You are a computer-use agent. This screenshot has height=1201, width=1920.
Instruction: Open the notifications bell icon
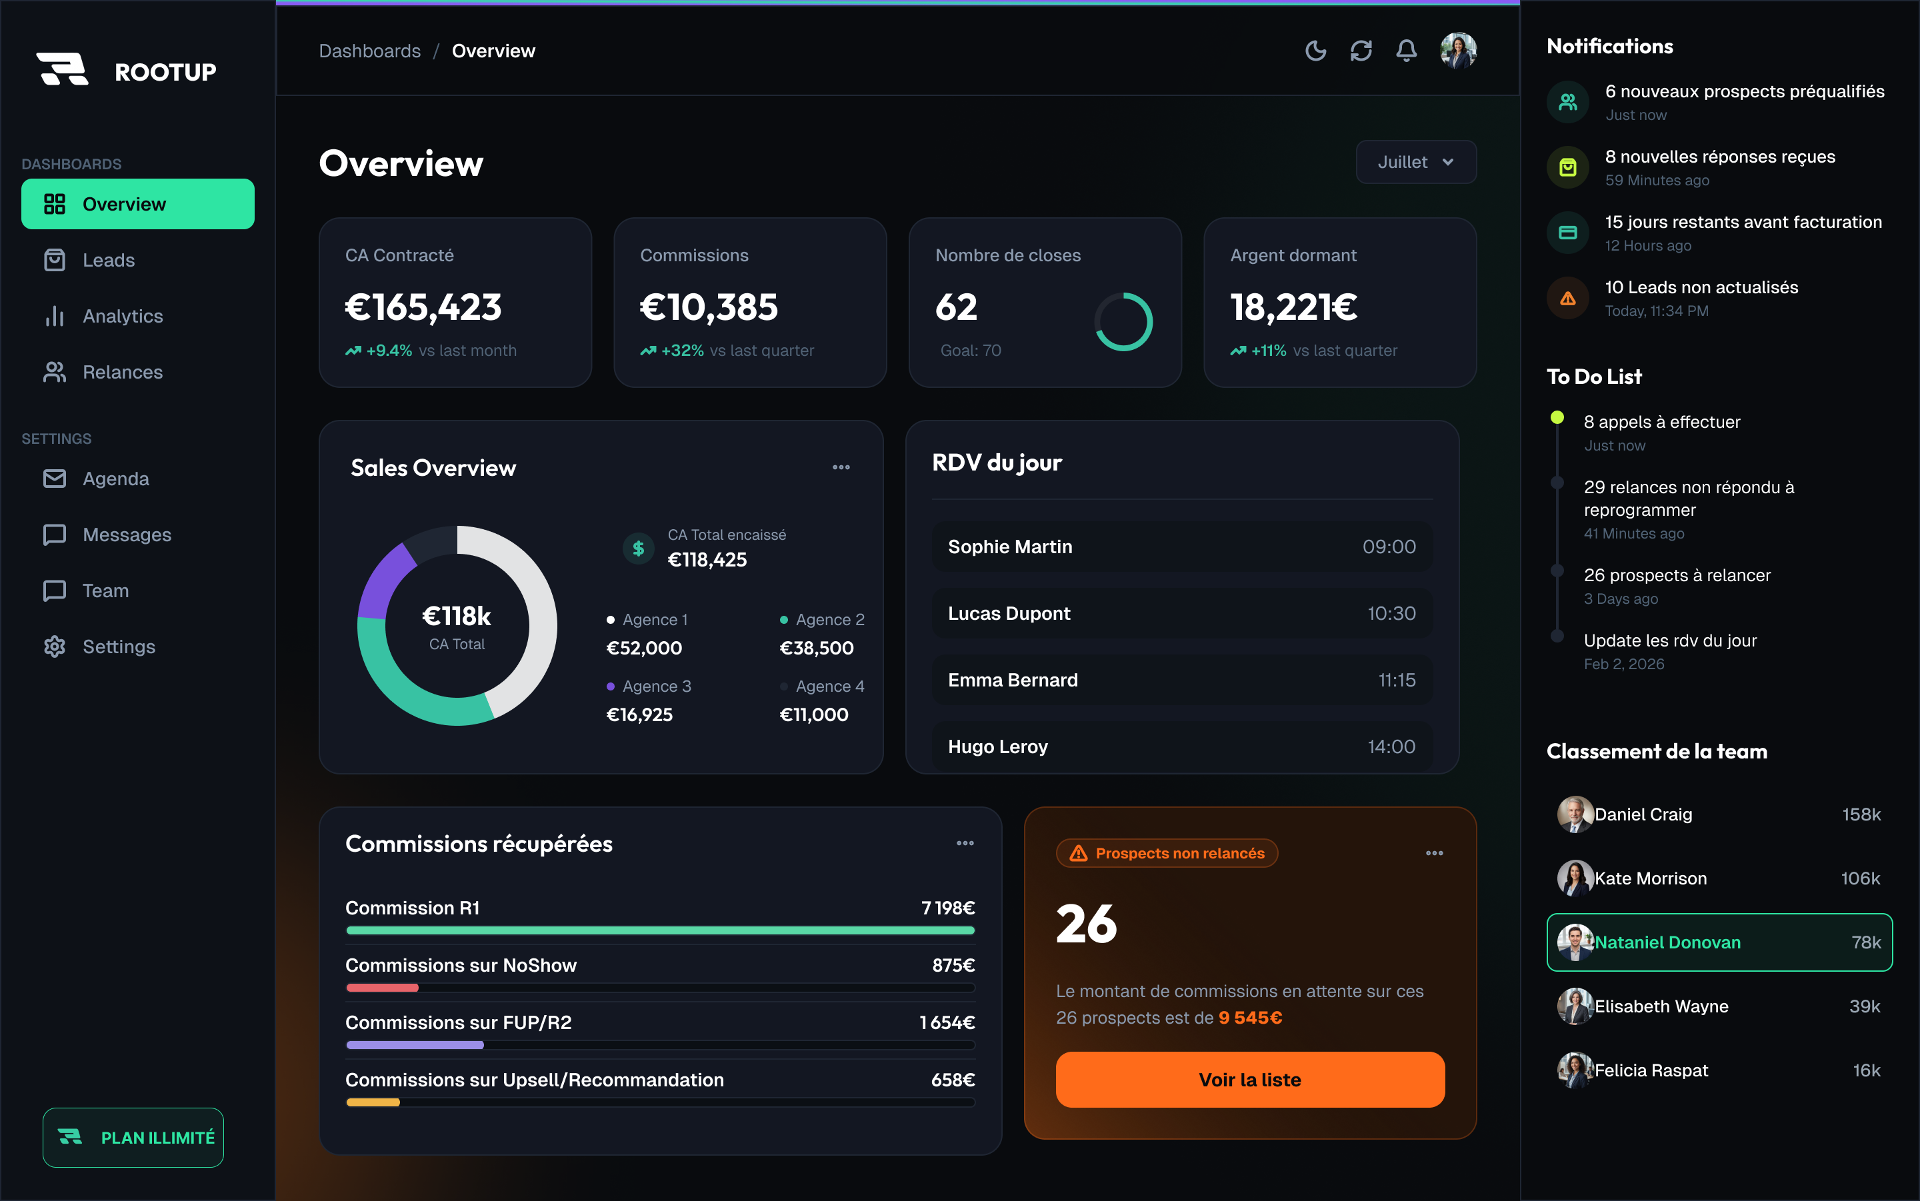[x=1406, y=51]
